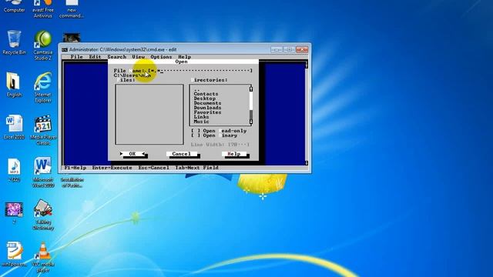
Task: Select Downloads in Directories list
Action: [x=207, y=108]
